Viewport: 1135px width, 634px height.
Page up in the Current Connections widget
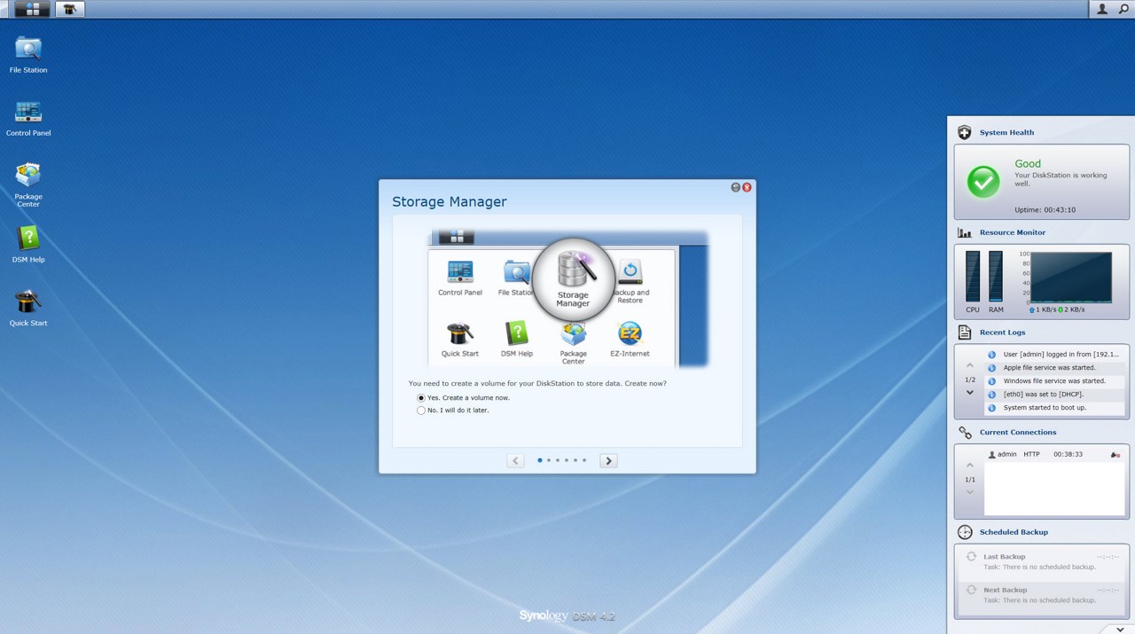click(969, 466)
